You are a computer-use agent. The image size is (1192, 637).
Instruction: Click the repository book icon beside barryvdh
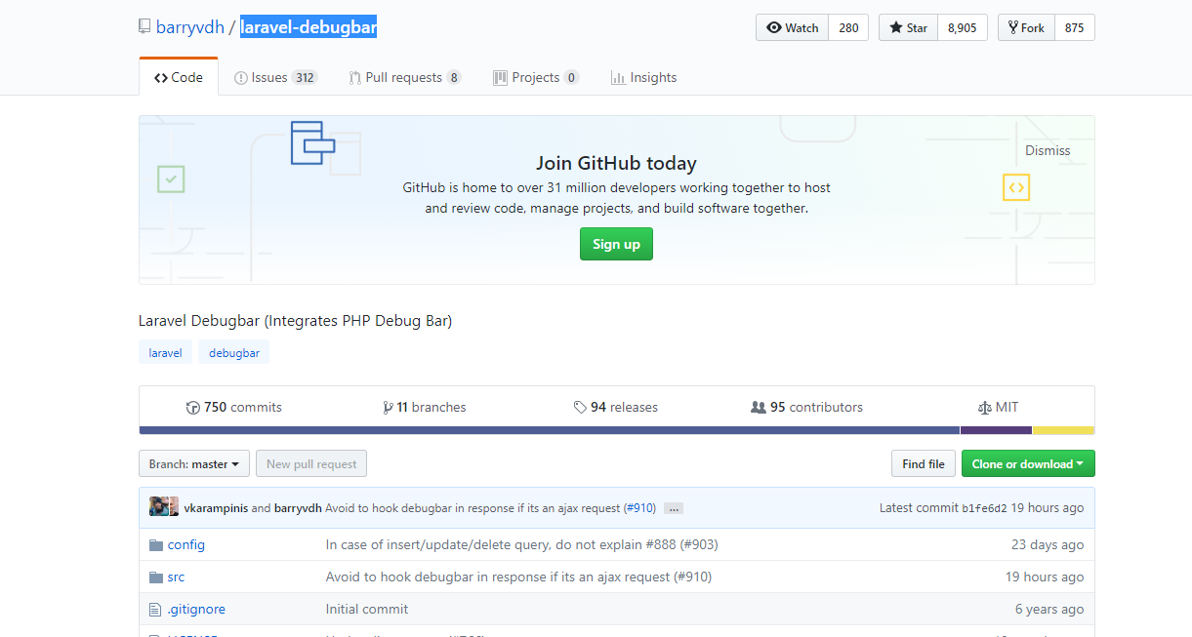(144, 27)
